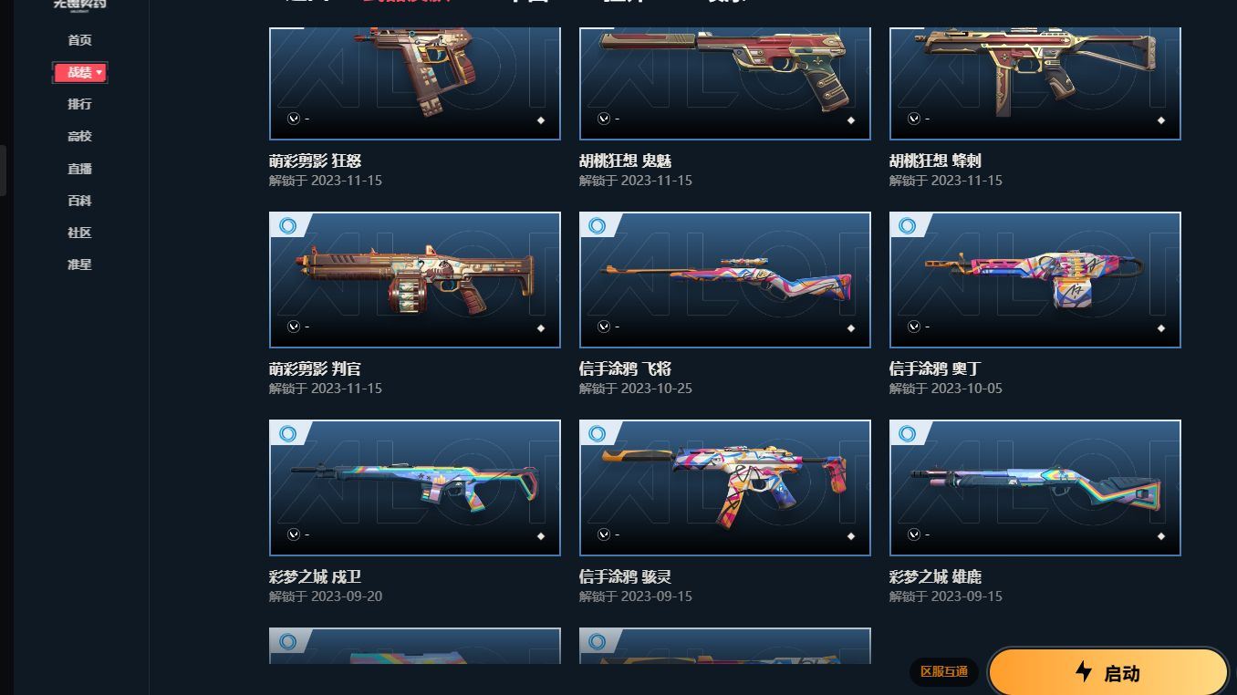
Task: Click the tier diamond icon on 信手涂鸦 骇灵 card
Action: click(x=851, y=535)
